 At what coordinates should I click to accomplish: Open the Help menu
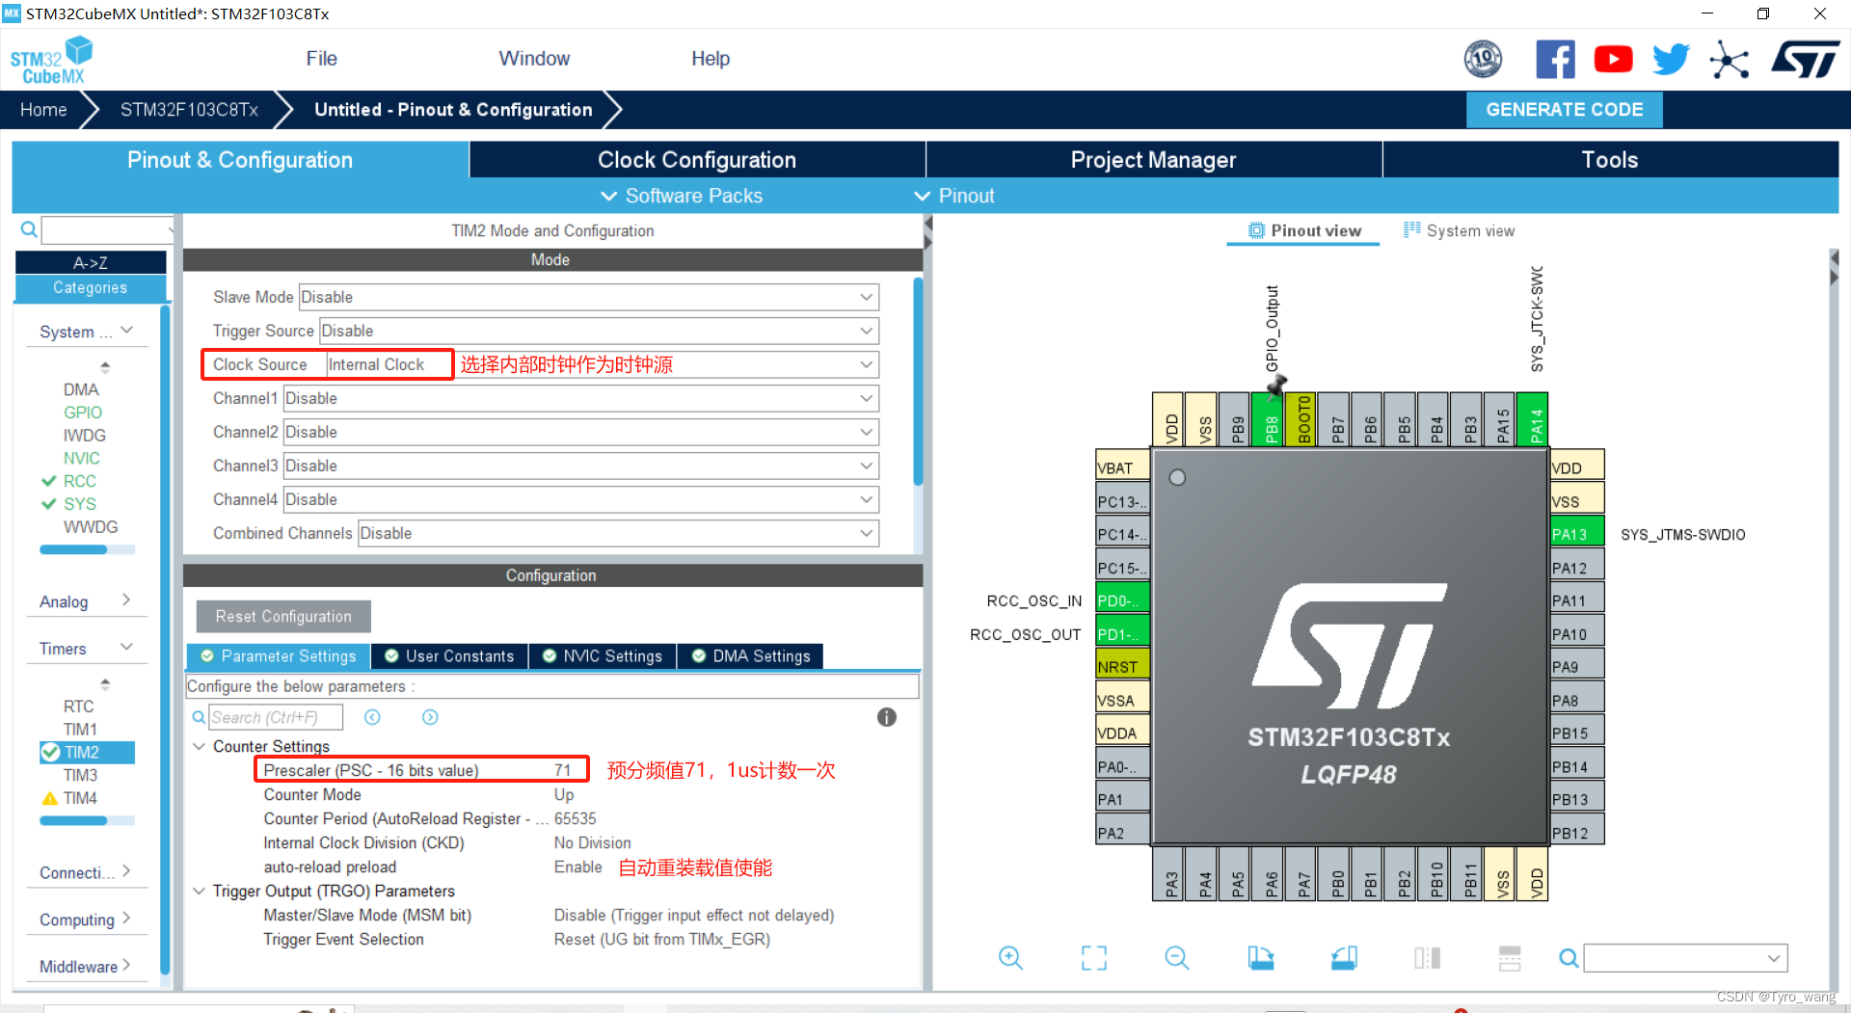(711, 59)
